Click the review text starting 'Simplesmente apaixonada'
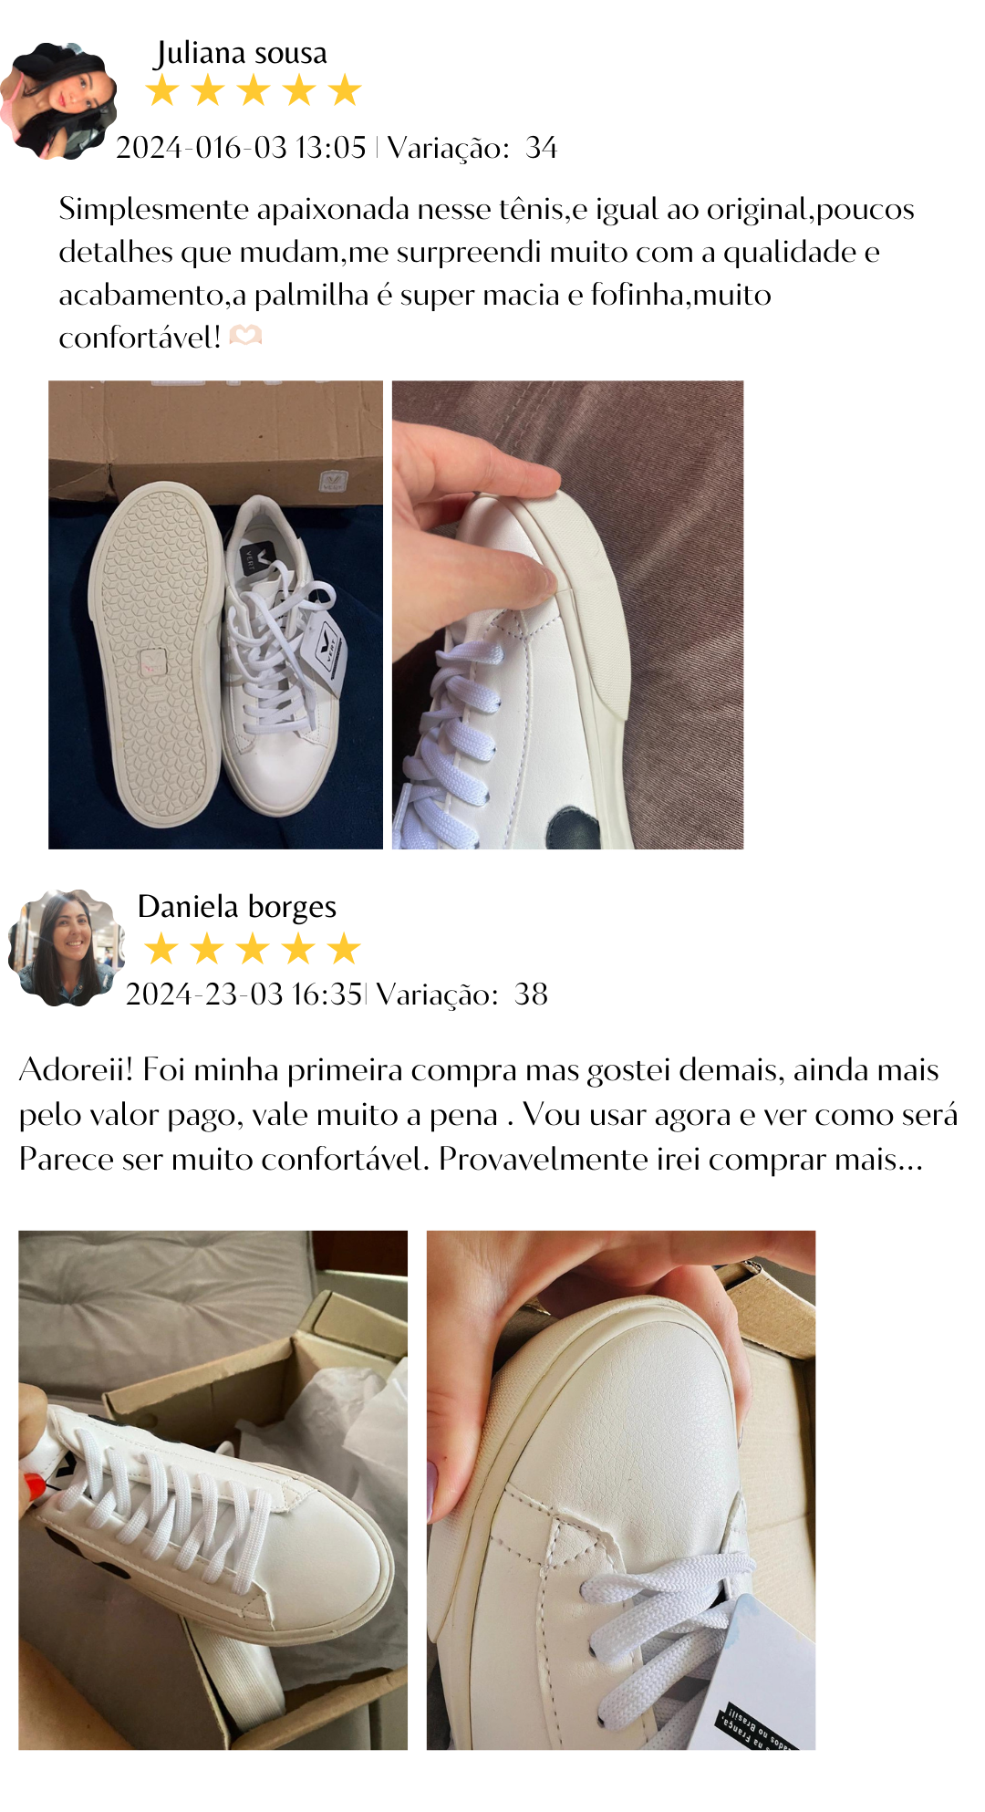The image size is (985, 1812). (486, 273)
